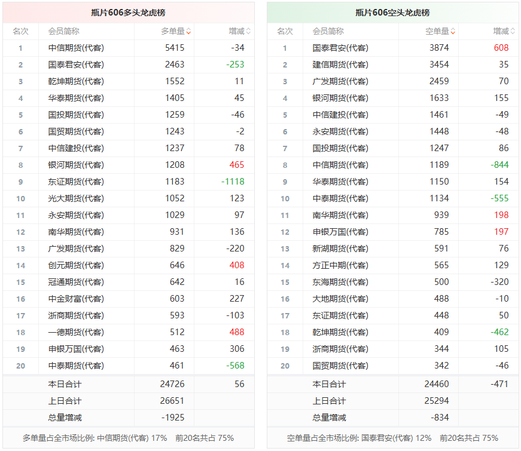Select 创元期货(代客) row name
This screenshot has width=521, height=451.
point(76,265)
